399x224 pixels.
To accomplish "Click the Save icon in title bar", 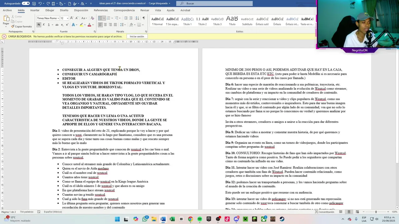I will [x=34, y=3].
